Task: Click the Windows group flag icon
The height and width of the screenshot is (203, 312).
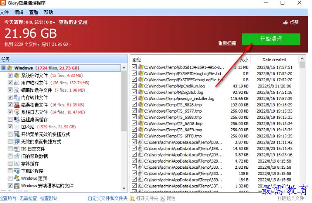Action: coord(10,68)
